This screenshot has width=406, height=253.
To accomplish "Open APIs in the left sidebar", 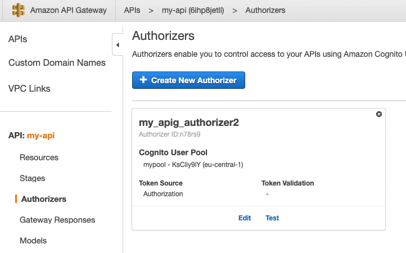I will (17, 39).
